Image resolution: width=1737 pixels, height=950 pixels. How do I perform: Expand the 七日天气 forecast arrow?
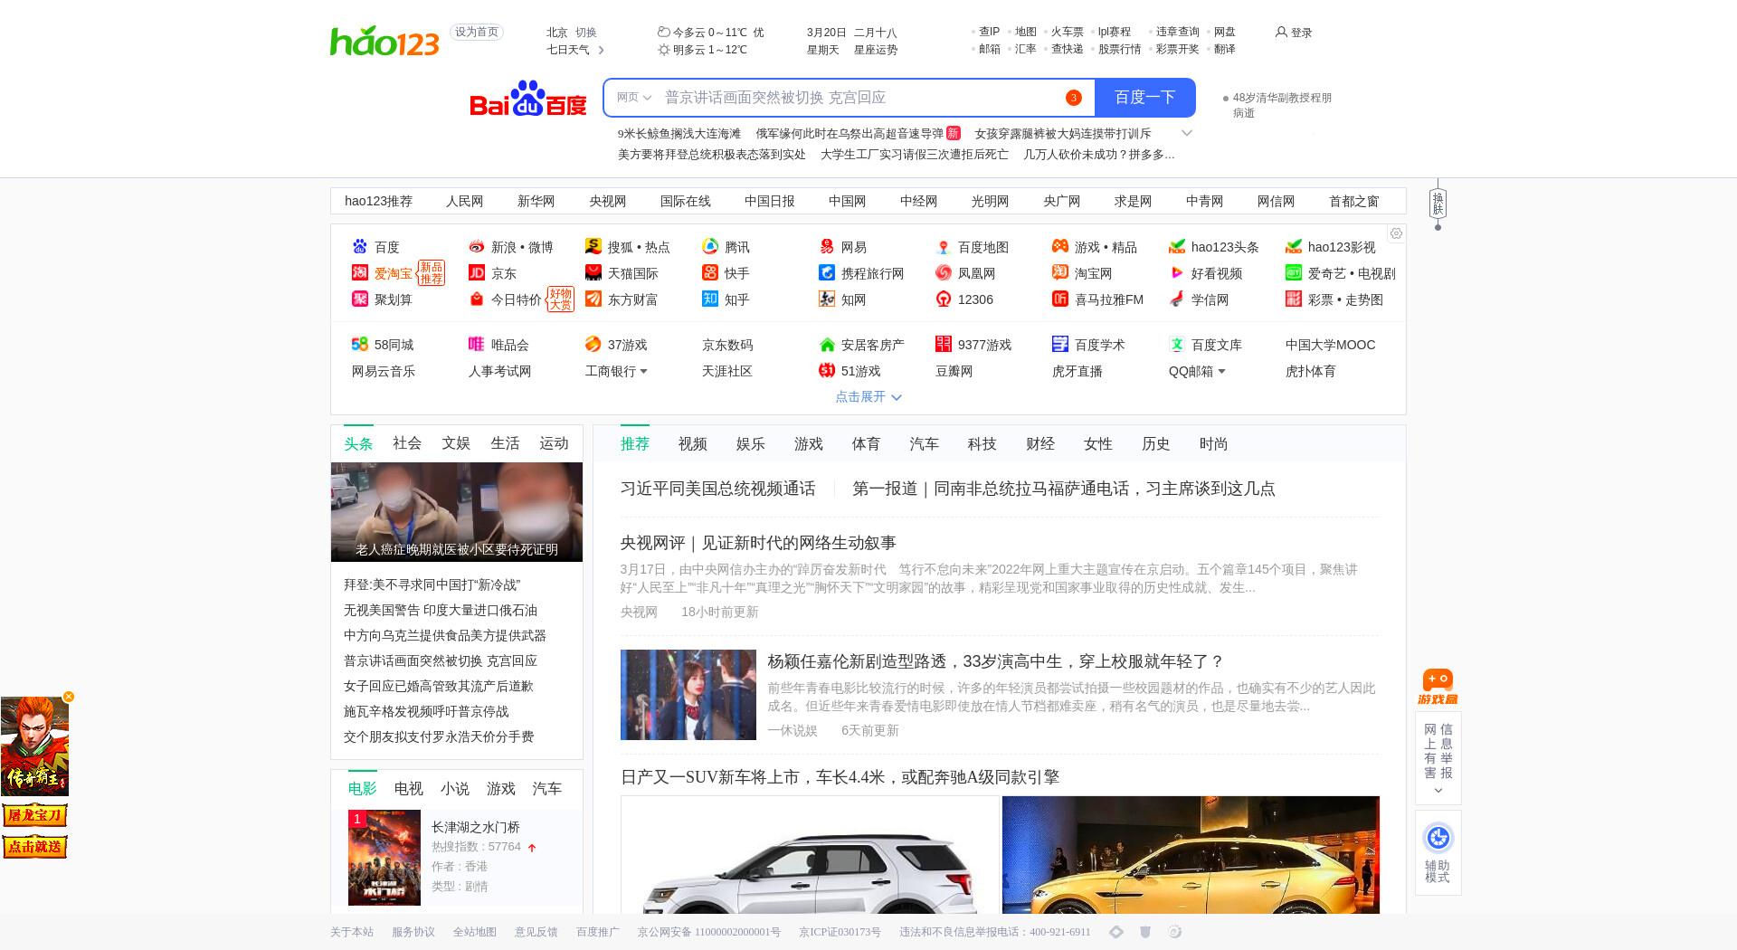[x=602, y=50]
